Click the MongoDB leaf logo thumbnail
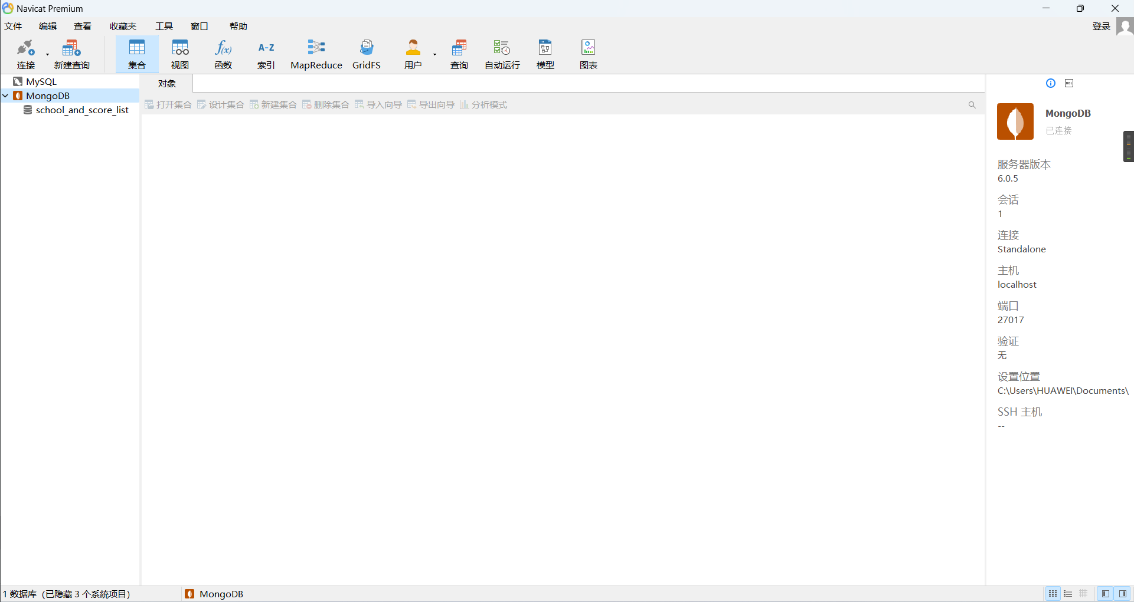The height and width of the screenshot is (602, 1134). point(1015,121)
